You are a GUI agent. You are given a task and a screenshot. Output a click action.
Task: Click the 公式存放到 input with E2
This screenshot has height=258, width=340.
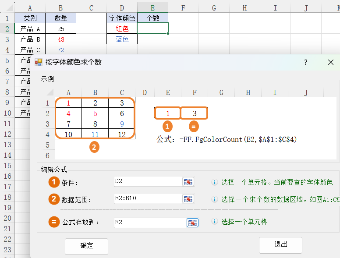coord(149,223)
